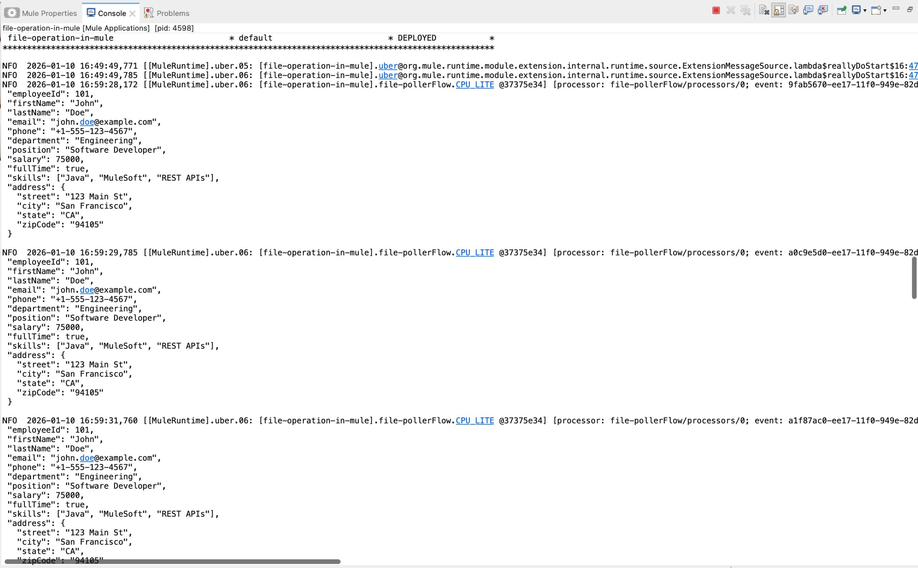Toggle Pin Console
This screenshot has height=568, width=918.
(841, 10)
